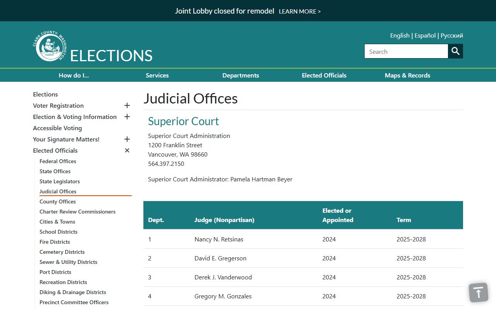Switch language to Русский
496x310 pixels.
point(452,35)
